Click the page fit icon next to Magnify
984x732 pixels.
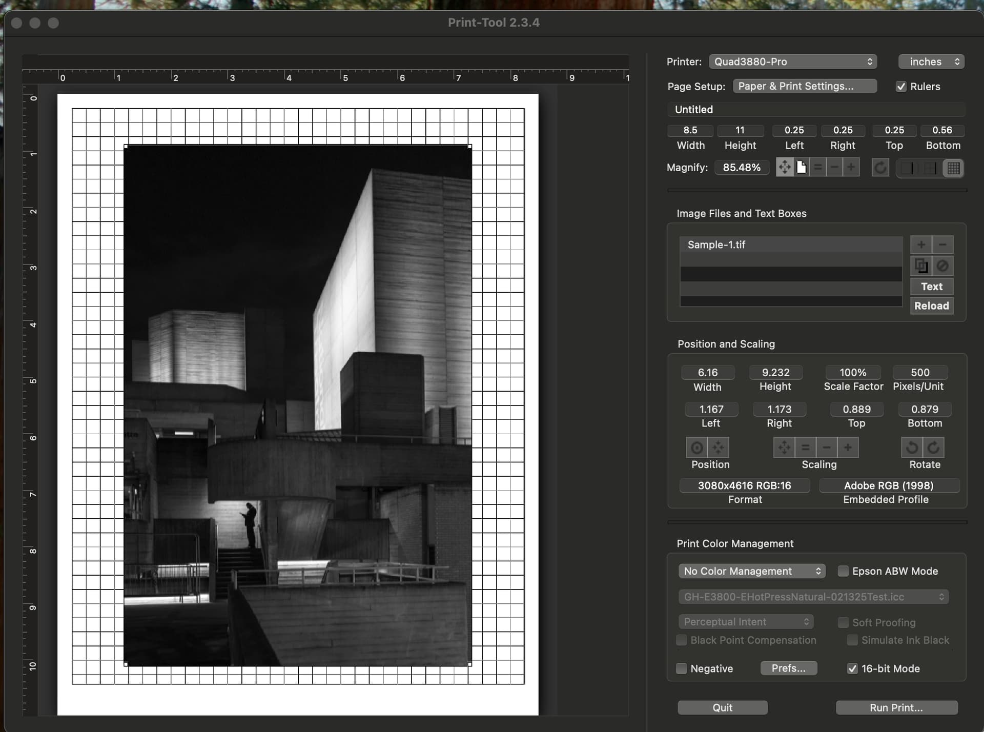click(x=802, y=167)
